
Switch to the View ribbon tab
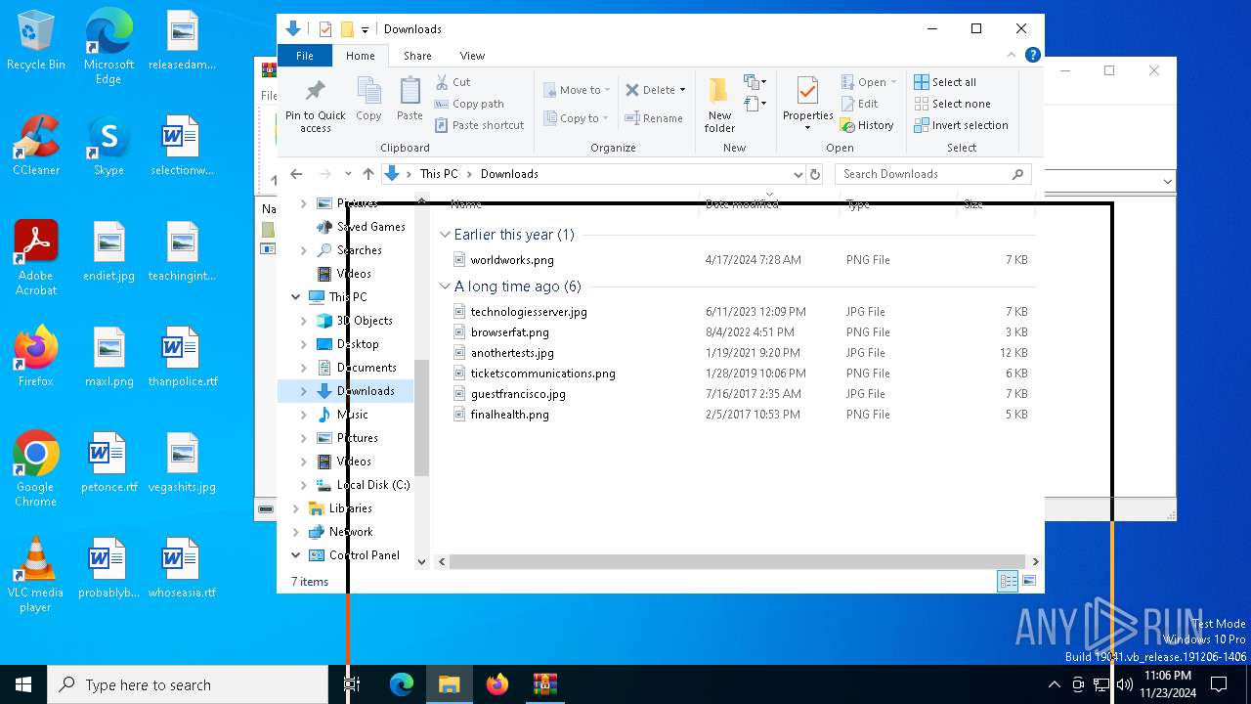pyautogui.click(x=472, y=56)
